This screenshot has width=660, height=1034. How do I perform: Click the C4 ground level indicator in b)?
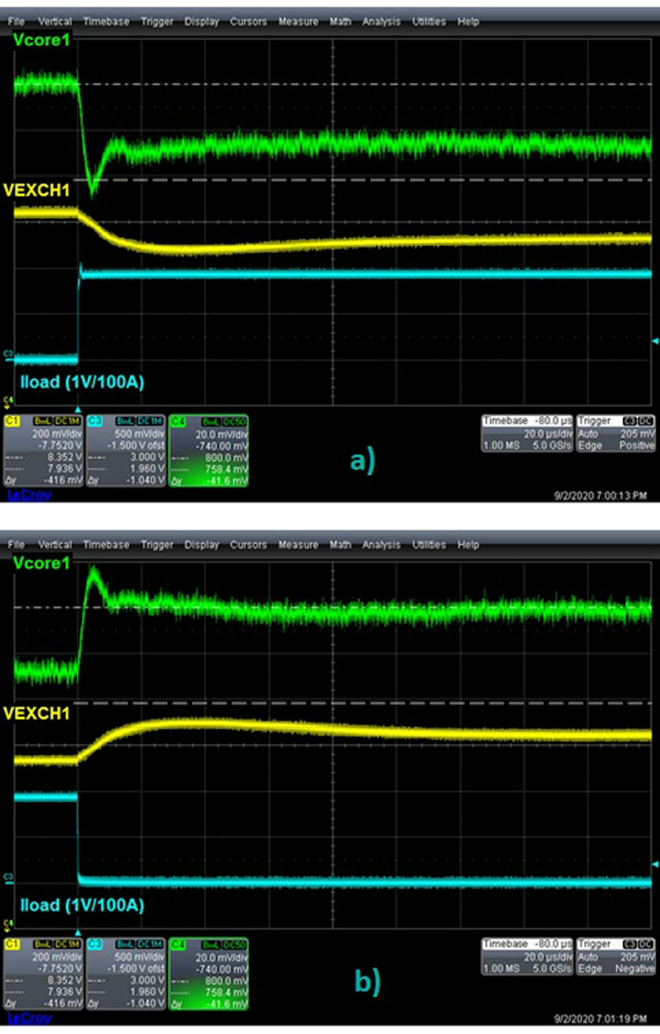(x=8, y=924)
